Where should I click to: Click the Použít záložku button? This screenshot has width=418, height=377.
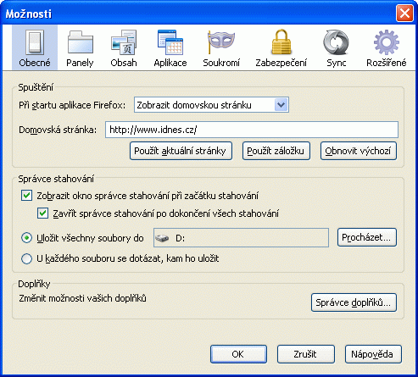coord(276,151)
